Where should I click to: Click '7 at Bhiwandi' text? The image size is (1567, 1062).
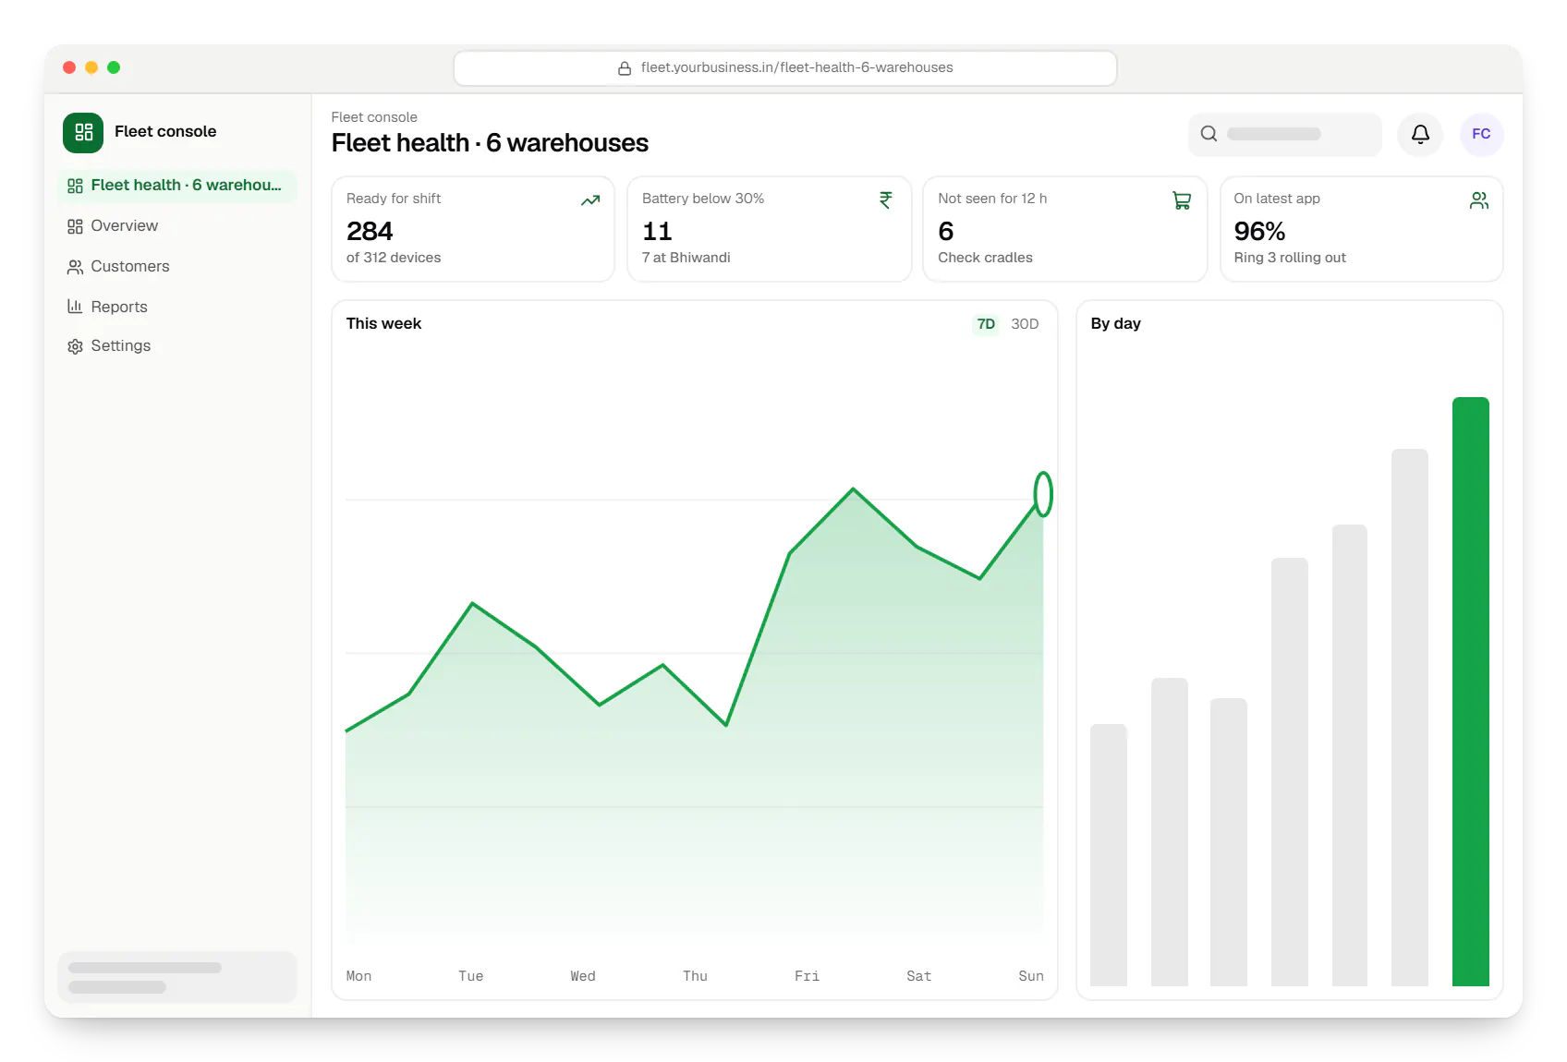click(686, 258)
